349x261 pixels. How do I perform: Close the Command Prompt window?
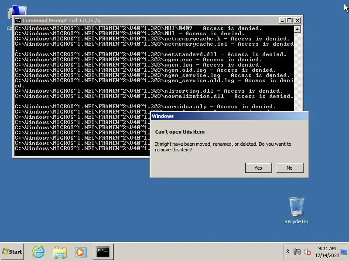(298, 20)
